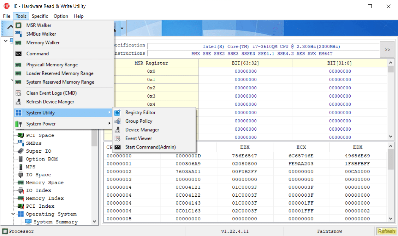The height and width of the screenshot is (236, 398).
Task: Collapse the Operating System tree node
Action: coord(13,214)
